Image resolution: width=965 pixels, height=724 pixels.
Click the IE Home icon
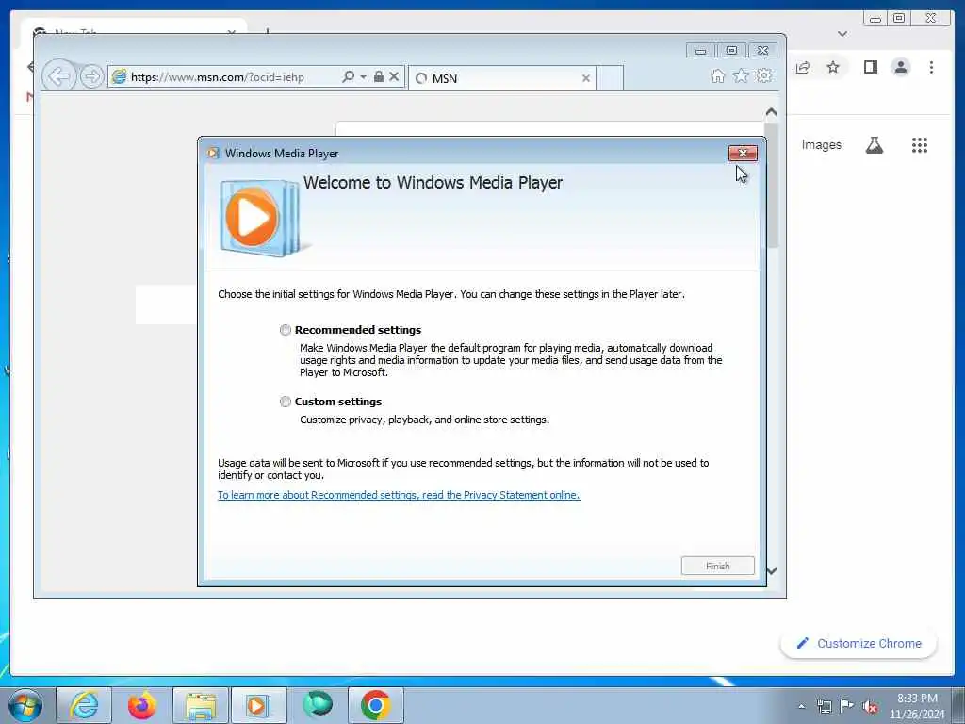pyautogui.click(x=717, y=75)
